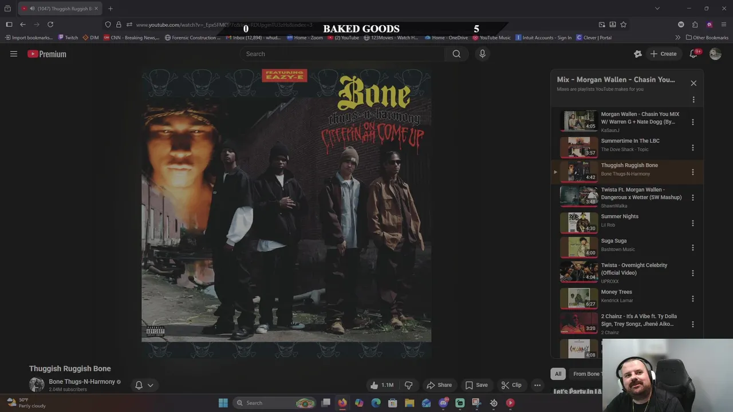Play Morgan Wallen Chasin You MIX thumbnail
Image resolution: width=733 pixels, height=412 pixels.
[578, 121]
